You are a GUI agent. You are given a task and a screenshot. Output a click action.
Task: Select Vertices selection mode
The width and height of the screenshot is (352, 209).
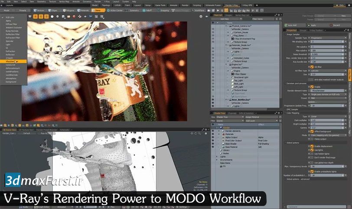coord(39,10)
